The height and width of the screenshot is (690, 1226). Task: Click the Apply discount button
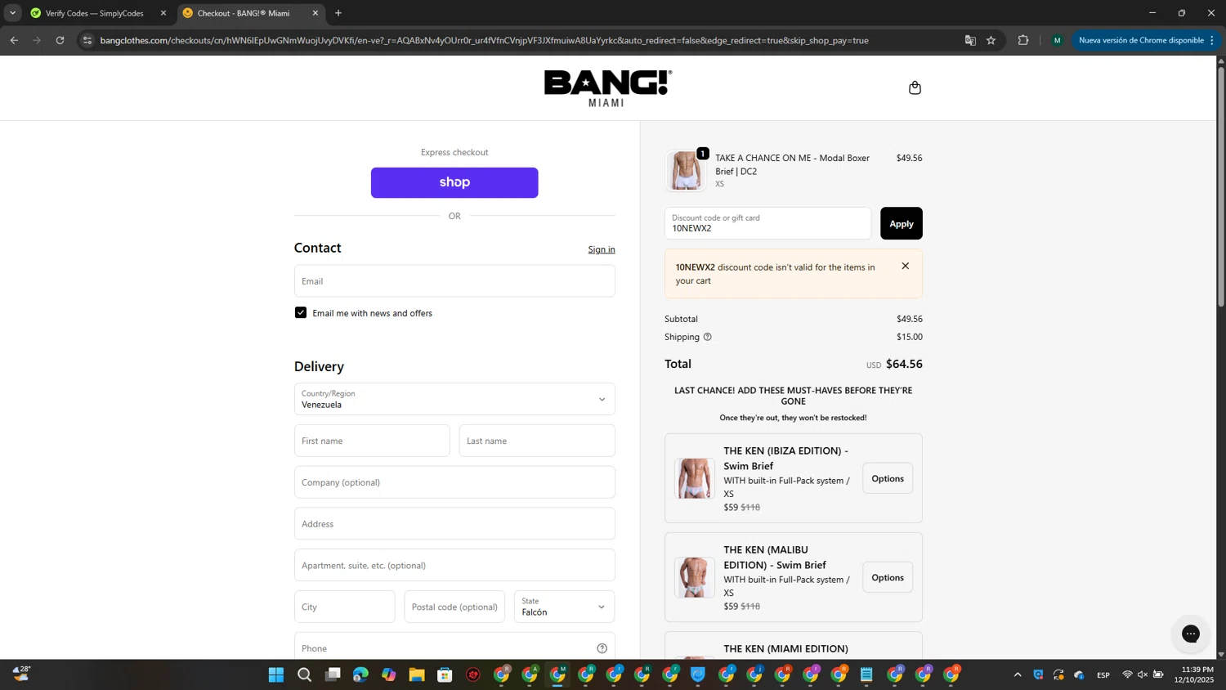(x=902, y=223)
